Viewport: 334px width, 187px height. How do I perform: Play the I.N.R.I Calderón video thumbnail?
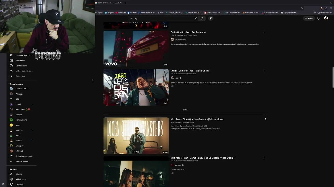[x=136, y=87]
